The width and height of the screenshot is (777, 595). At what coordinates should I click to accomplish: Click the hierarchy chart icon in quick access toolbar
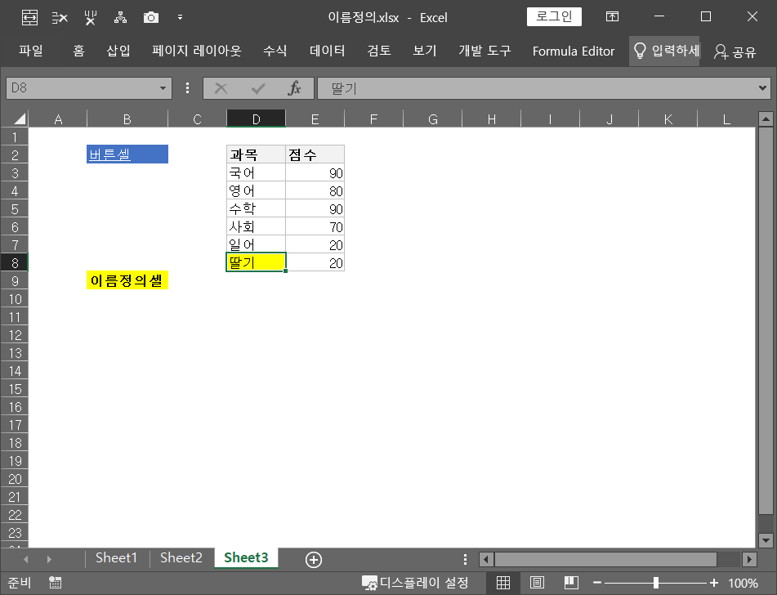pos(120,18)
